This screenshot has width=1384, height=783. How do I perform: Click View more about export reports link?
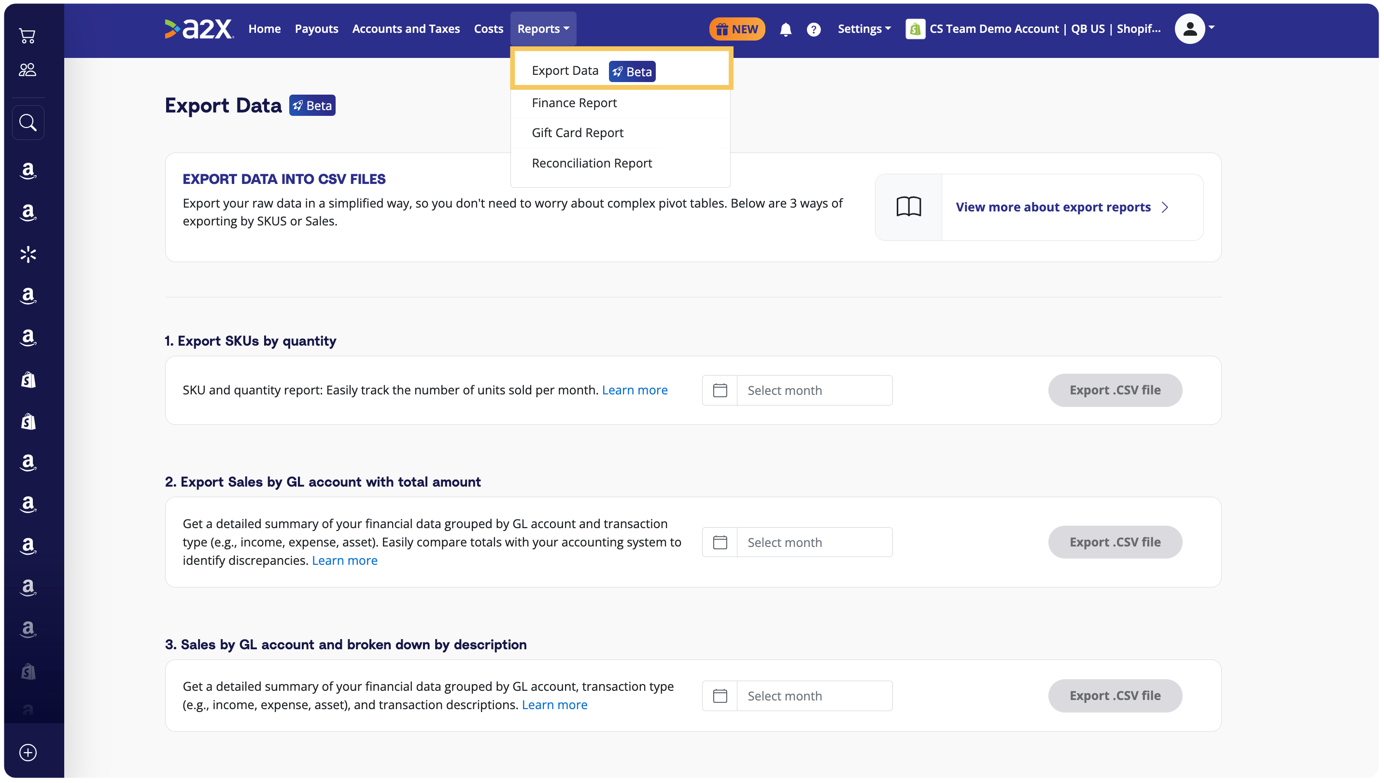tap(1053, 207)
